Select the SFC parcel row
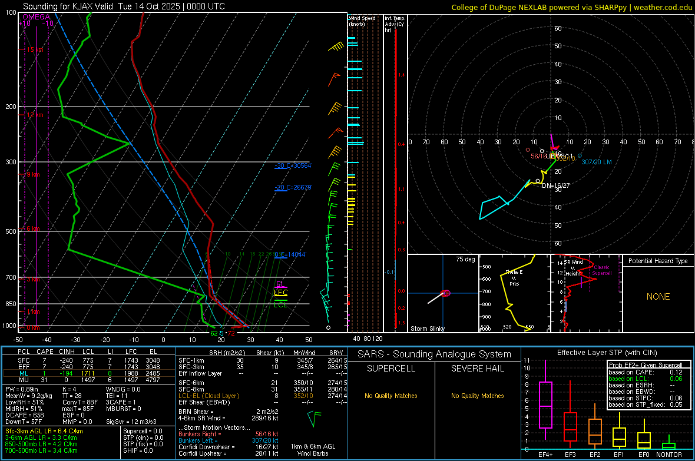The image size is (695, 461). (89, 360)
